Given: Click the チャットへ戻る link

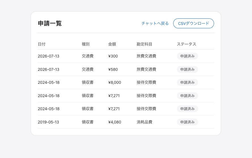Looking at the screenshot, I should (x=155, y=24).
